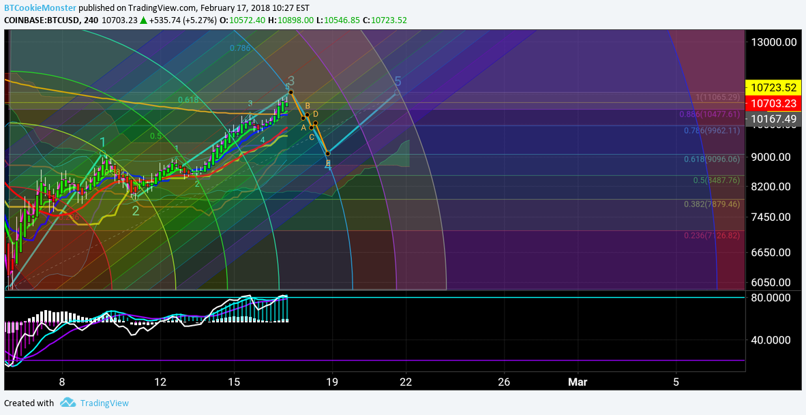Click the 0.786 Fibonacci arc label
The image size is (806, 415).
(x=240, y=48)
